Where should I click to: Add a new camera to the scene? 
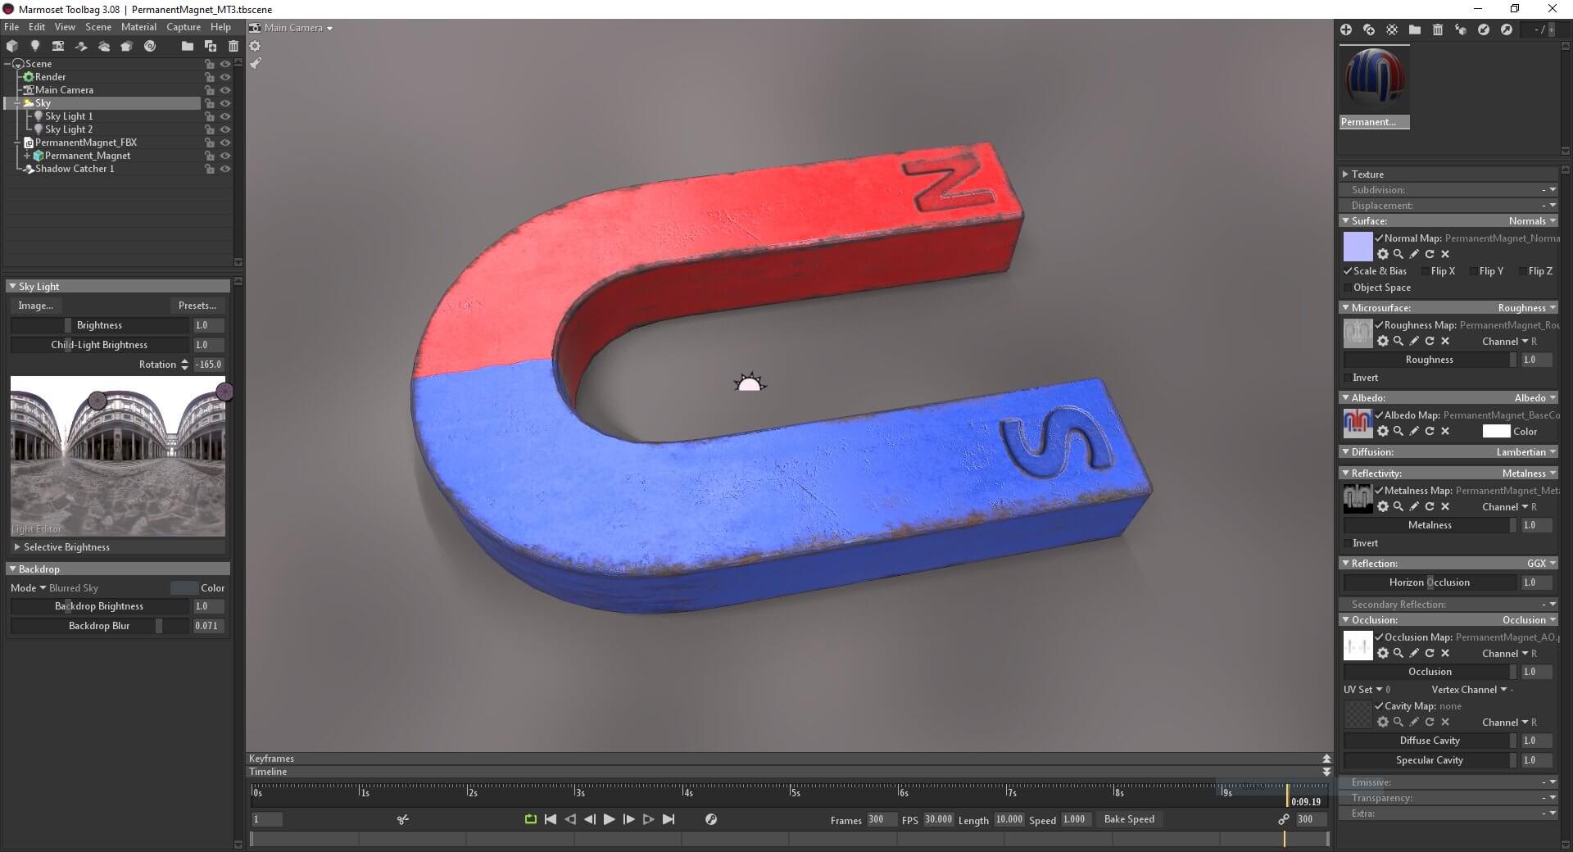point(57,46)
